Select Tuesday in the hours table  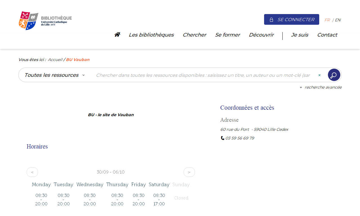tap(64, 184)
